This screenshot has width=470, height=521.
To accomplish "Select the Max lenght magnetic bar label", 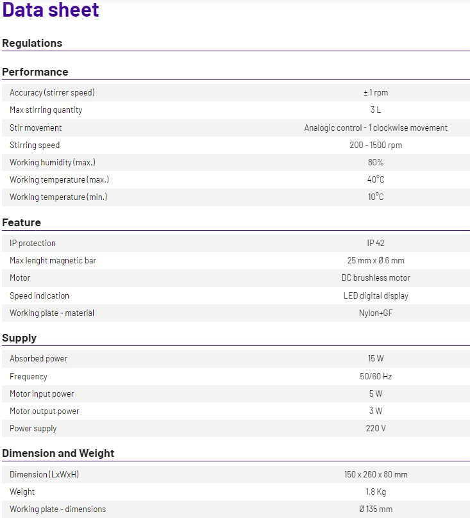I will click(53, 260).
